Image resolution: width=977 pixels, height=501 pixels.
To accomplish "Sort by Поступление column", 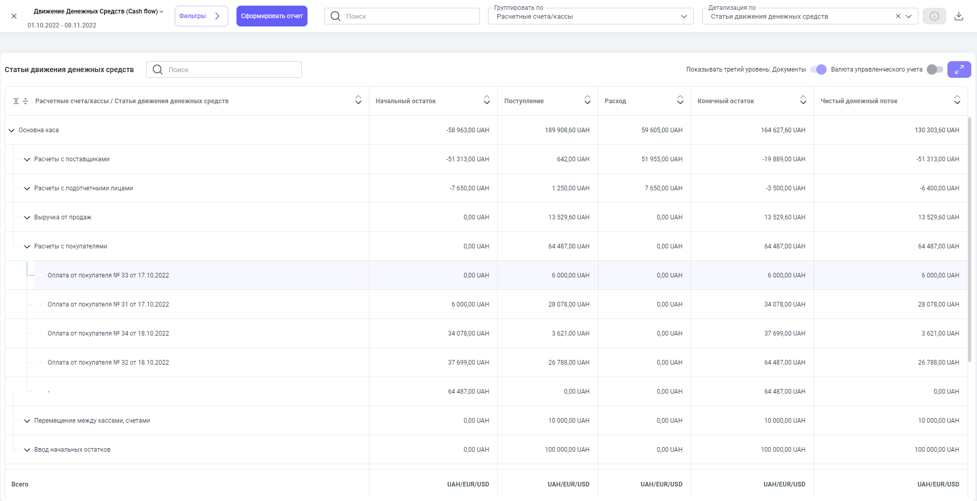I will (x=587, y=100).
